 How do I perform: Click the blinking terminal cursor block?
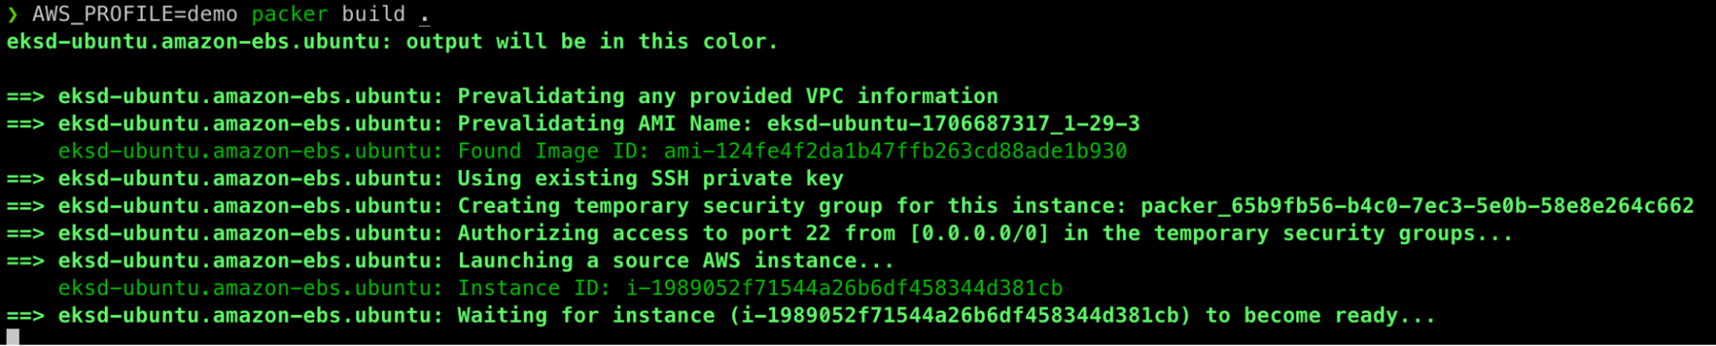click(x=13, y=337)
